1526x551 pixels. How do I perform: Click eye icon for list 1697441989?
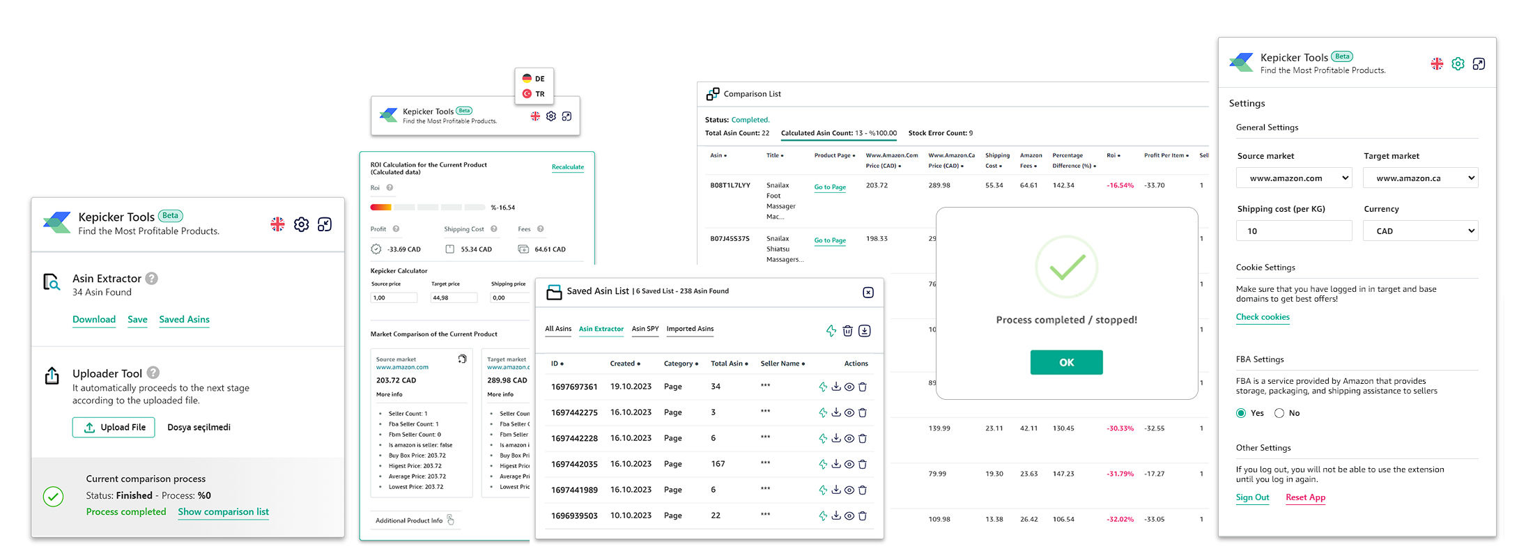(x=849, y=490)
